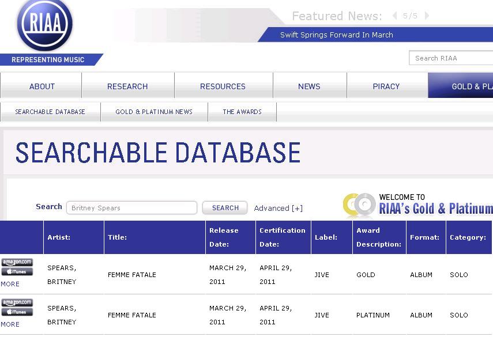
Task: Click the Release Date column header
Action: (231, 237)
